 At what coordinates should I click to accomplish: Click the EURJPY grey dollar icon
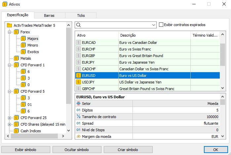tap(78, 62)
